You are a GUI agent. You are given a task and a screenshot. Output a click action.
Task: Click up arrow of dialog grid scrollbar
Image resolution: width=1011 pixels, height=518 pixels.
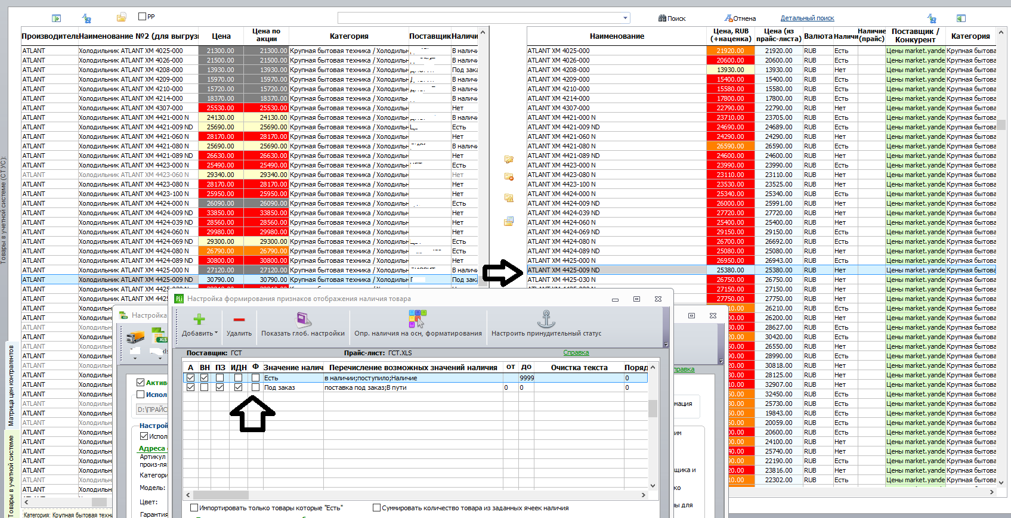(653, 368)
